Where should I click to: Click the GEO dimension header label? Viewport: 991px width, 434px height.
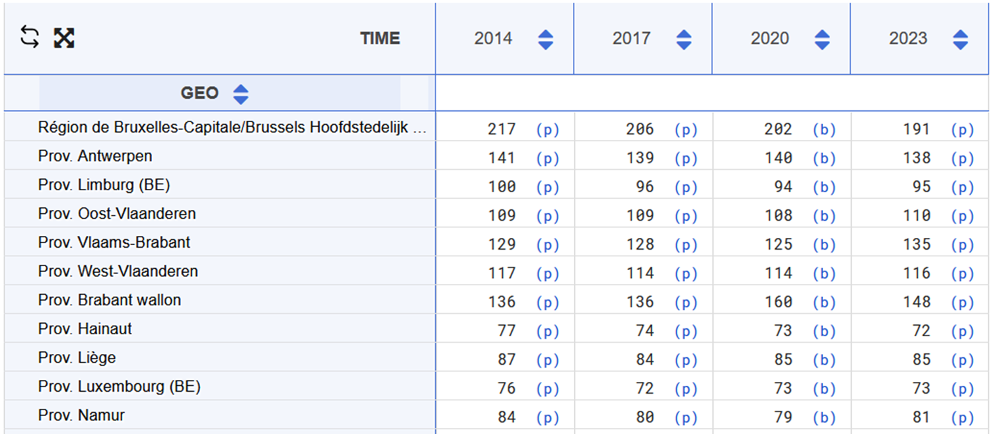coord(200,93)
